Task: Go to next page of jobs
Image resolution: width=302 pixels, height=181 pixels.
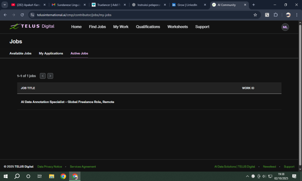Action: click(x=50, y=76)
